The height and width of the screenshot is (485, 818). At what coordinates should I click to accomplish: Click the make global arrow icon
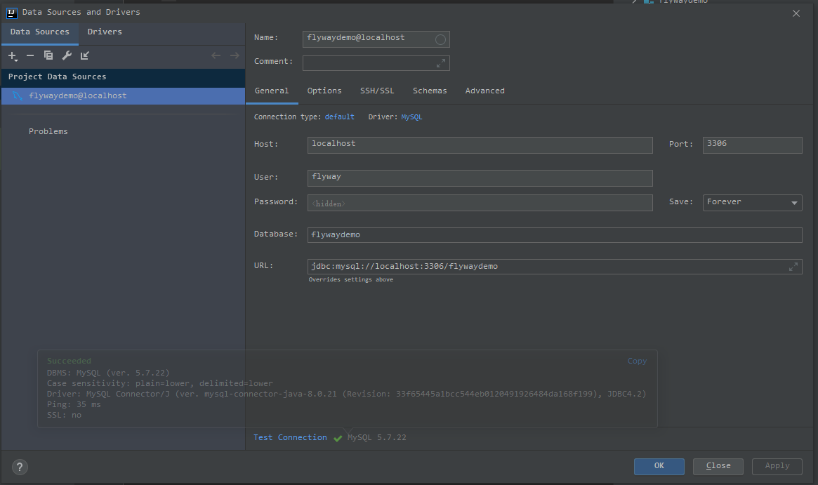pyautogui.click(x=84, y=55)
